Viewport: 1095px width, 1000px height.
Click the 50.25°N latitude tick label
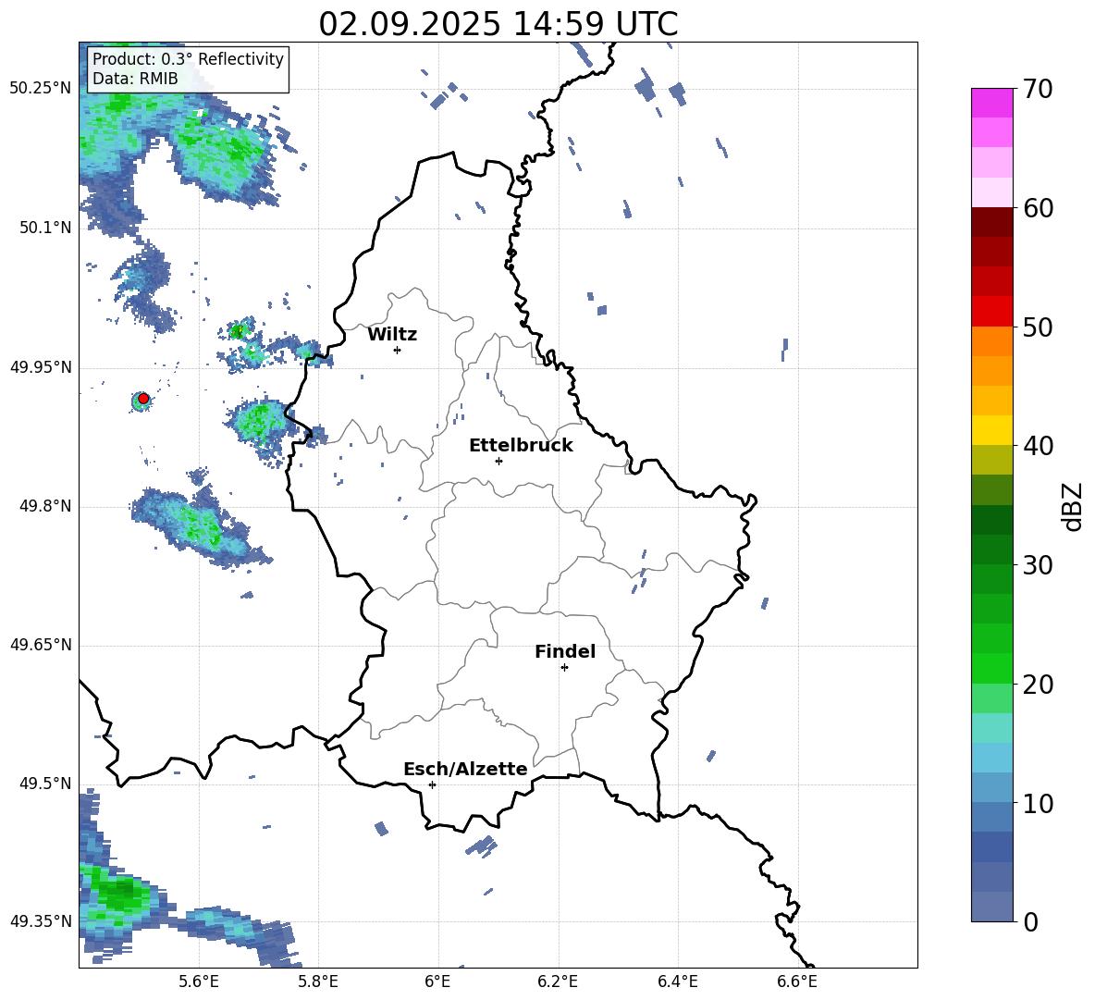coord(41,89)
